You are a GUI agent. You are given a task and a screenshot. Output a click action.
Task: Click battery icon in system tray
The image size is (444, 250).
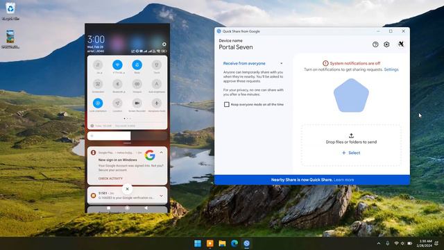[409, 243]
